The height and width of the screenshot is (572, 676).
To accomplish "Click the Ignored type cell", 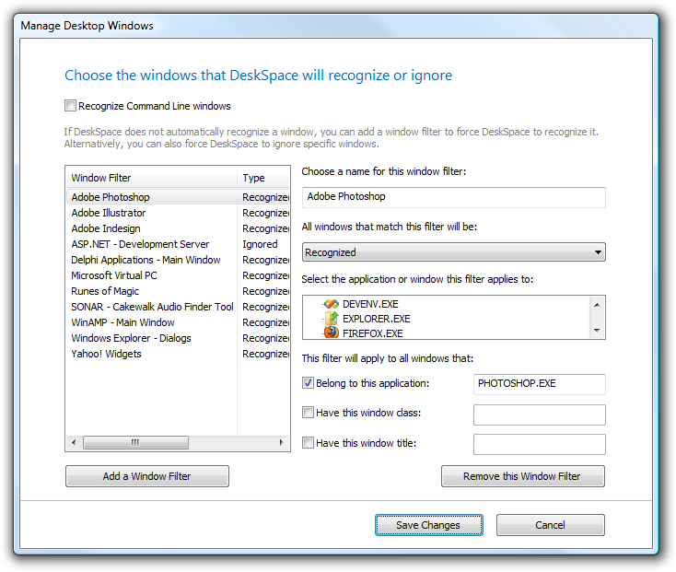I will [260, 244].
